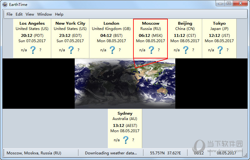The width and height of the screenshot is (250, 160).
Task: Click the status bar coordinates 55.75?N 37.62?E
Action: 166,153
